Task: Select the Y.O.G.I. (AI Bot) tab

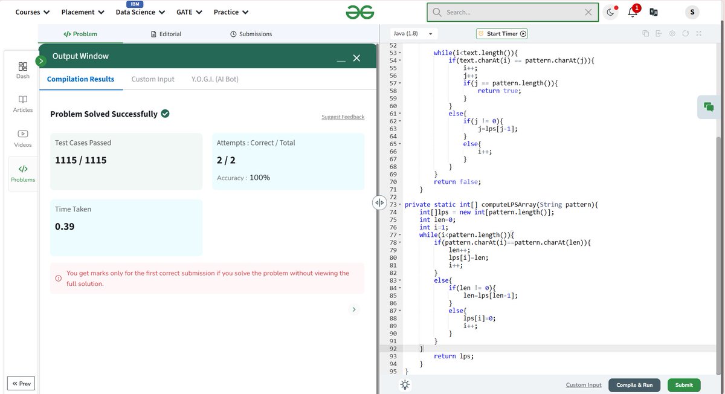Action: [x=214, y=79]
